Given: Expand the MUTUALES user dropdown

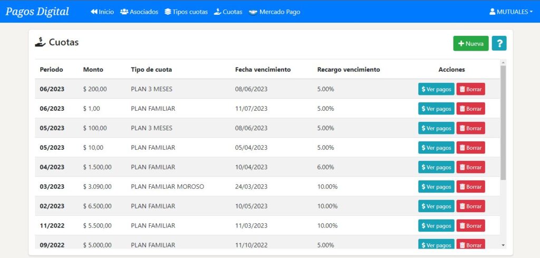Looking at the screenshot, I should [511, 12].
